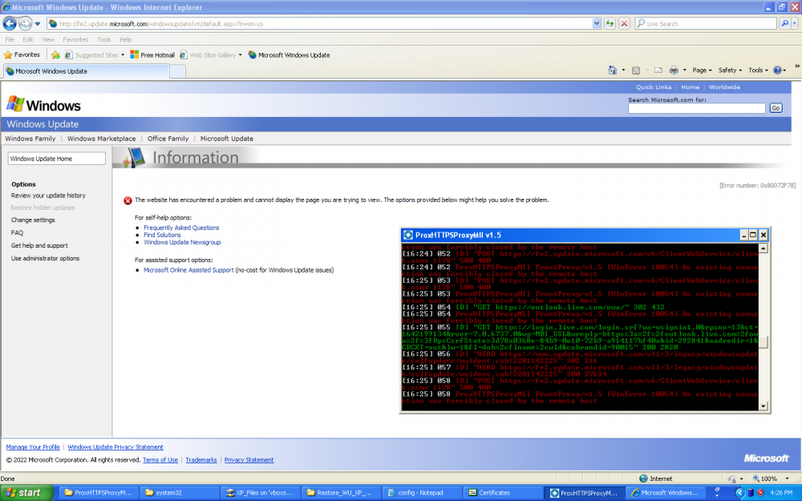Open the Safety dropdown menu
Image resolution: width=802 pixels, height=501 pixels.
point(728,71)
